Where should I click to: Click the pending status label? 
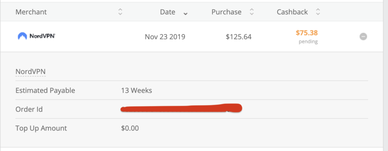pos(308,42)
